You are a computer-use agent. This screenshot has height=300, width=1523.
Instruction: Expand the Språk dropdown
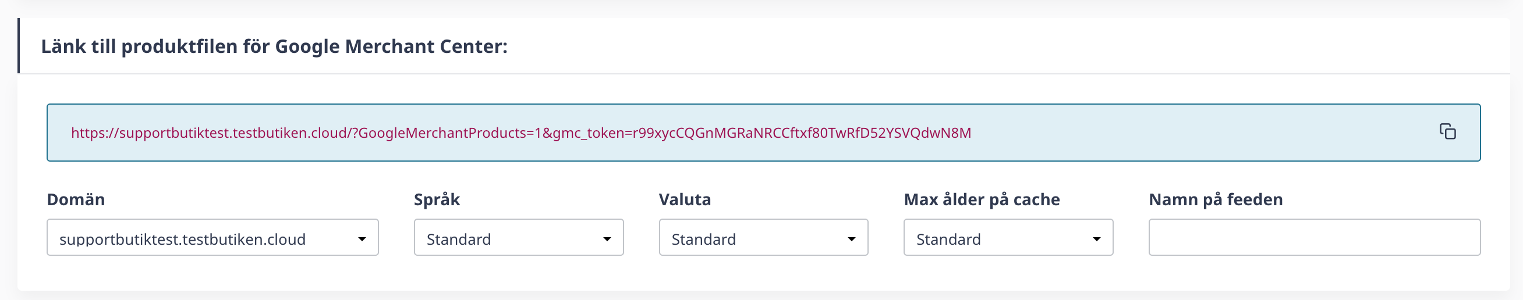(519, 237)
